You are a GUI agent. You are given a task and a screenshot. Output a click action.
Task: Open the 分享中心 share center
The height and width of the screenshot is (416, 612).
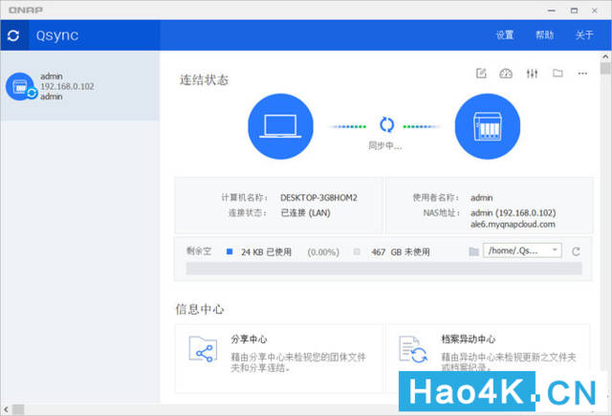tap(278, 359)
